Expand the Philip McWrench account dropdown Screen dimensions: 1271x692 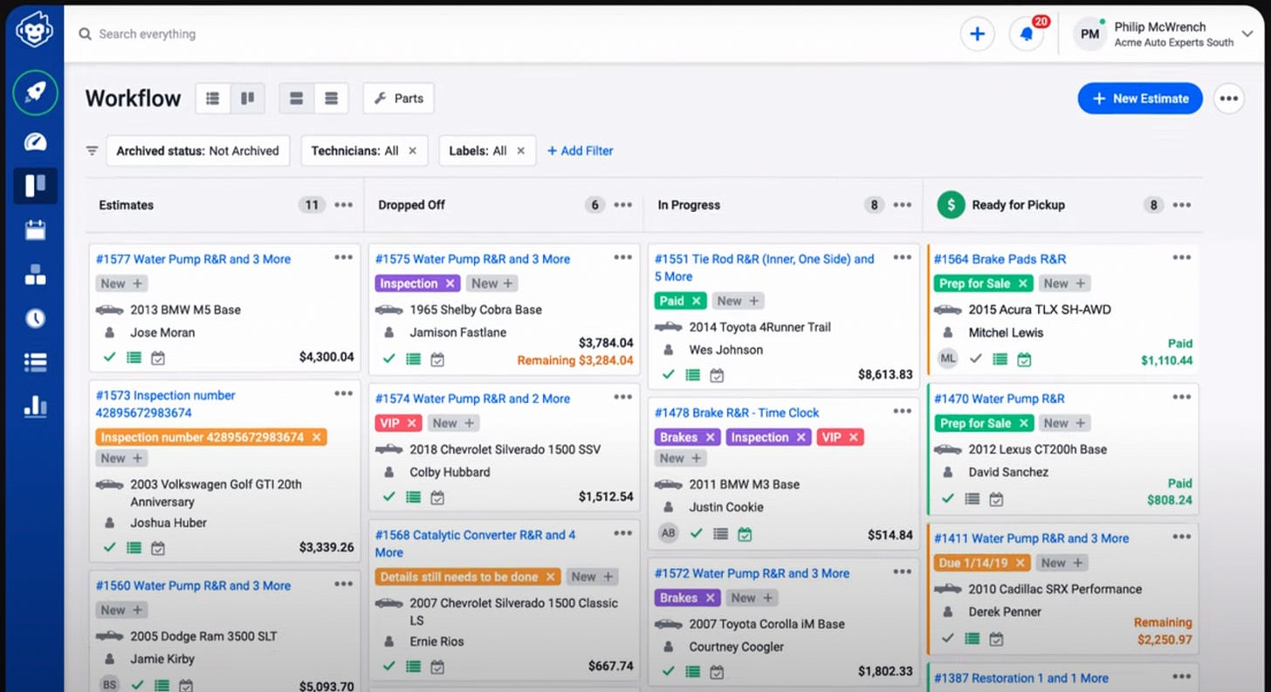(x=1248, y=34)
